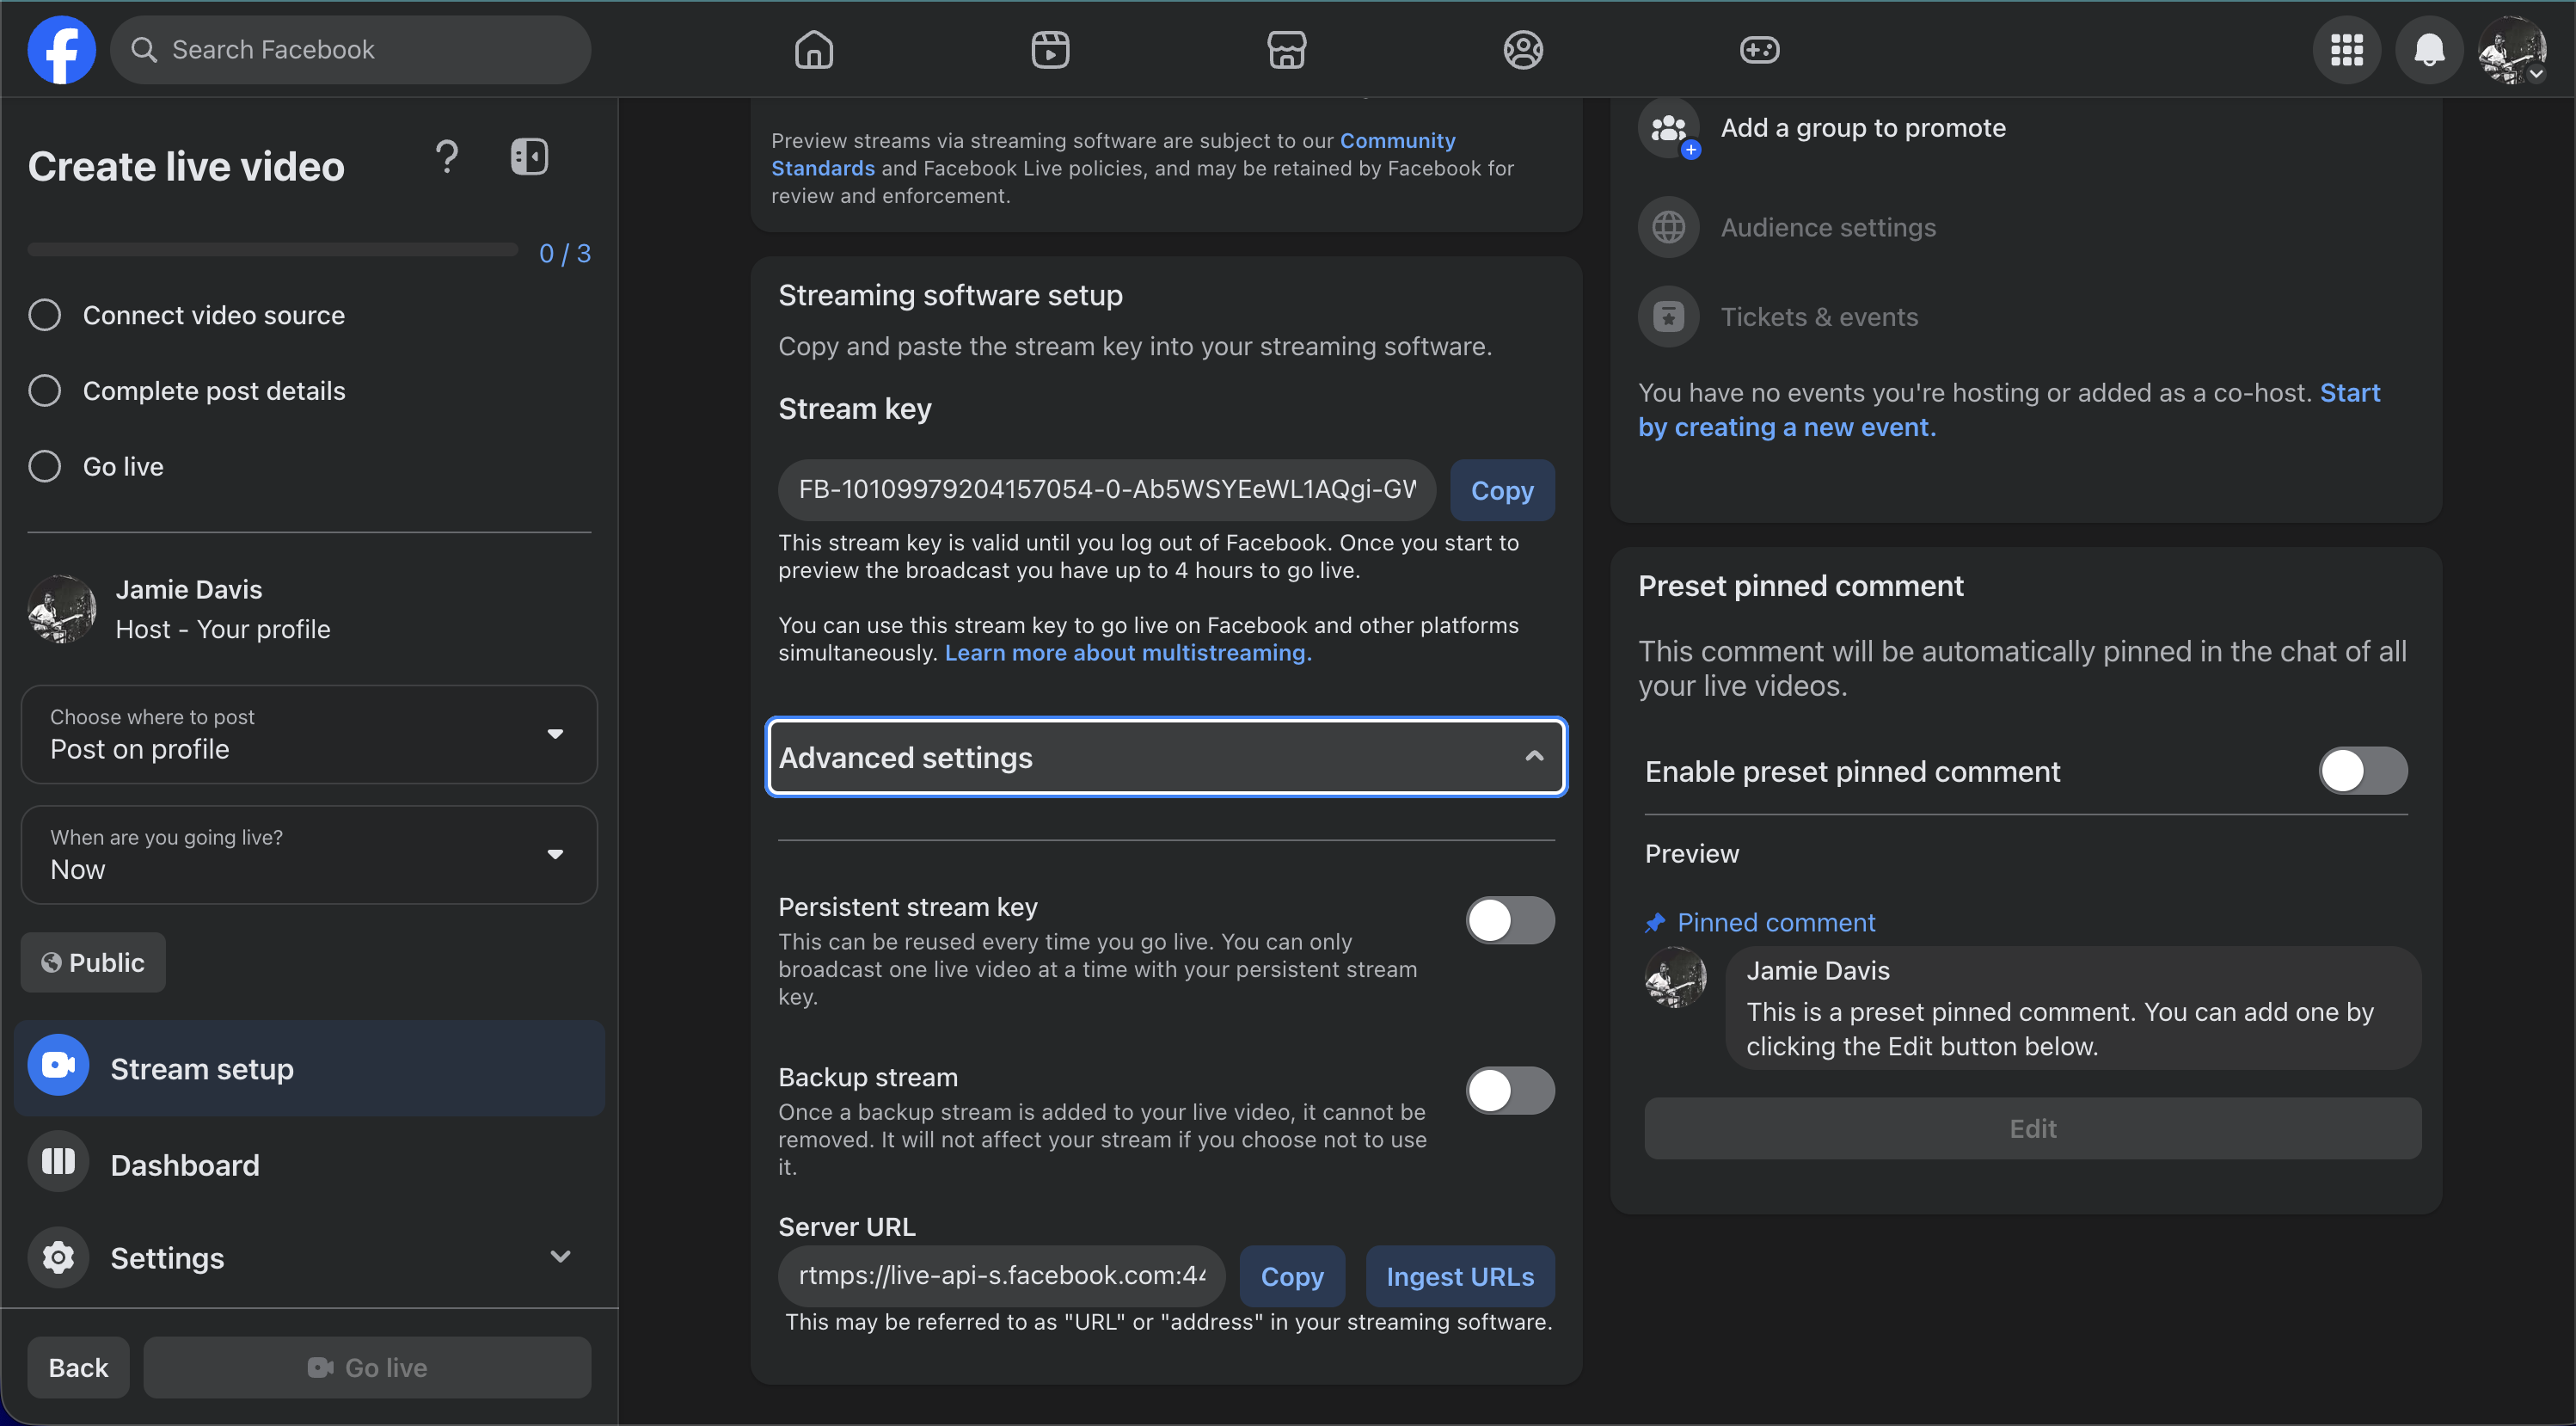Open Audience settings option
Viewport: 2576px width, 1426px height.
[x=1828, y=227]
